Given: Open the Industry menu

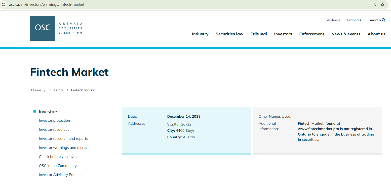Looking at the screenshot, I should click(200, 34).
